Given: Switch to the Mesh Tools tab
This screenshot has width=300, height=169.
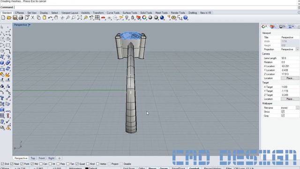Looking at the screenshot, I should coord(161,13).
